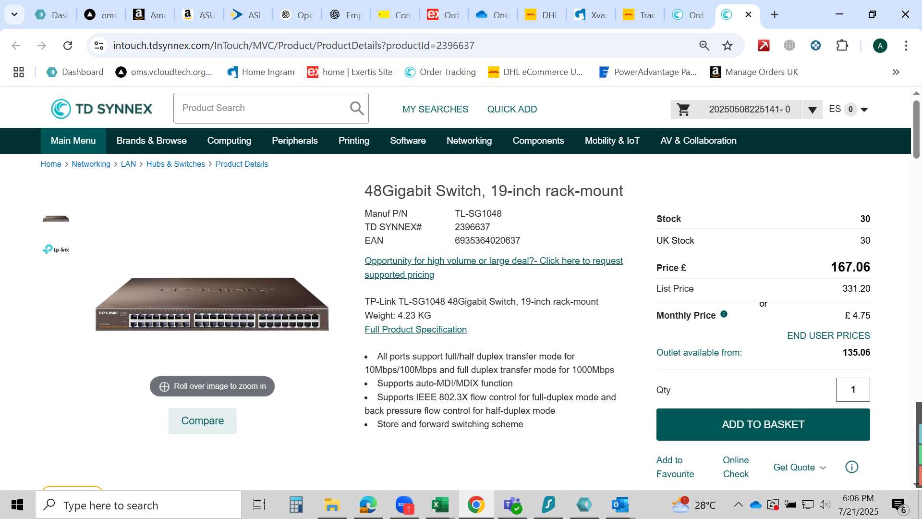Switch to the DHL tab
The height and width of the screenshot is (519, 922).
pyautogui.click(x=542, y=15)
